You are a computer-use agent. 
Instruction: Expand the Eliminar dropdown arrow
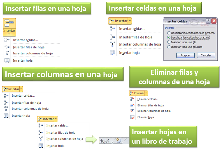[x=146, y=93]
